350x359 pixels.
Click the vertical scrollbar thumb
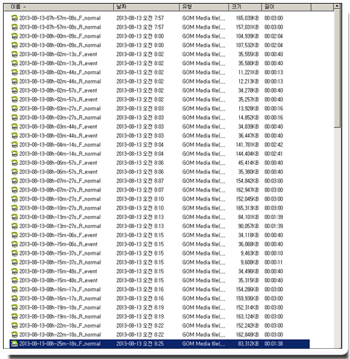337,68
